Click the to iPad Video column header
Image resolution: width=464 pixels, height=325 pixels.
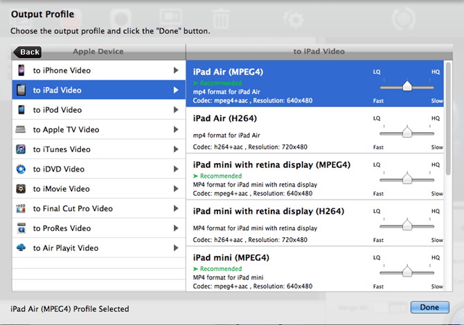pyautogui.click(x=319, y=51)
